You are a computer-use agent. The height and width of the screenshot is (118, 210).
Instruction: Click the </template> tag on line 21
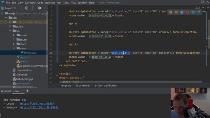pyautogui.click(x=68, y=65)
